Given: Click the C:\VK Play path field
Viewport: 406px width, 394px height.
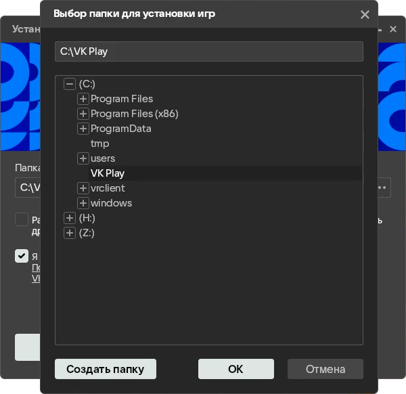Looking at the screenshot, I should 209,51.
